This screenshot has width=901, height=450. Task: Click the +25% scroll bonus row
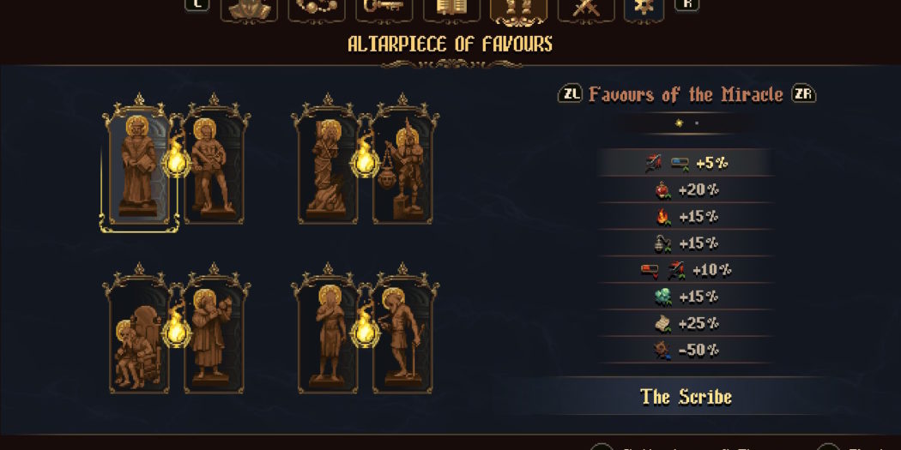(685, 324)
